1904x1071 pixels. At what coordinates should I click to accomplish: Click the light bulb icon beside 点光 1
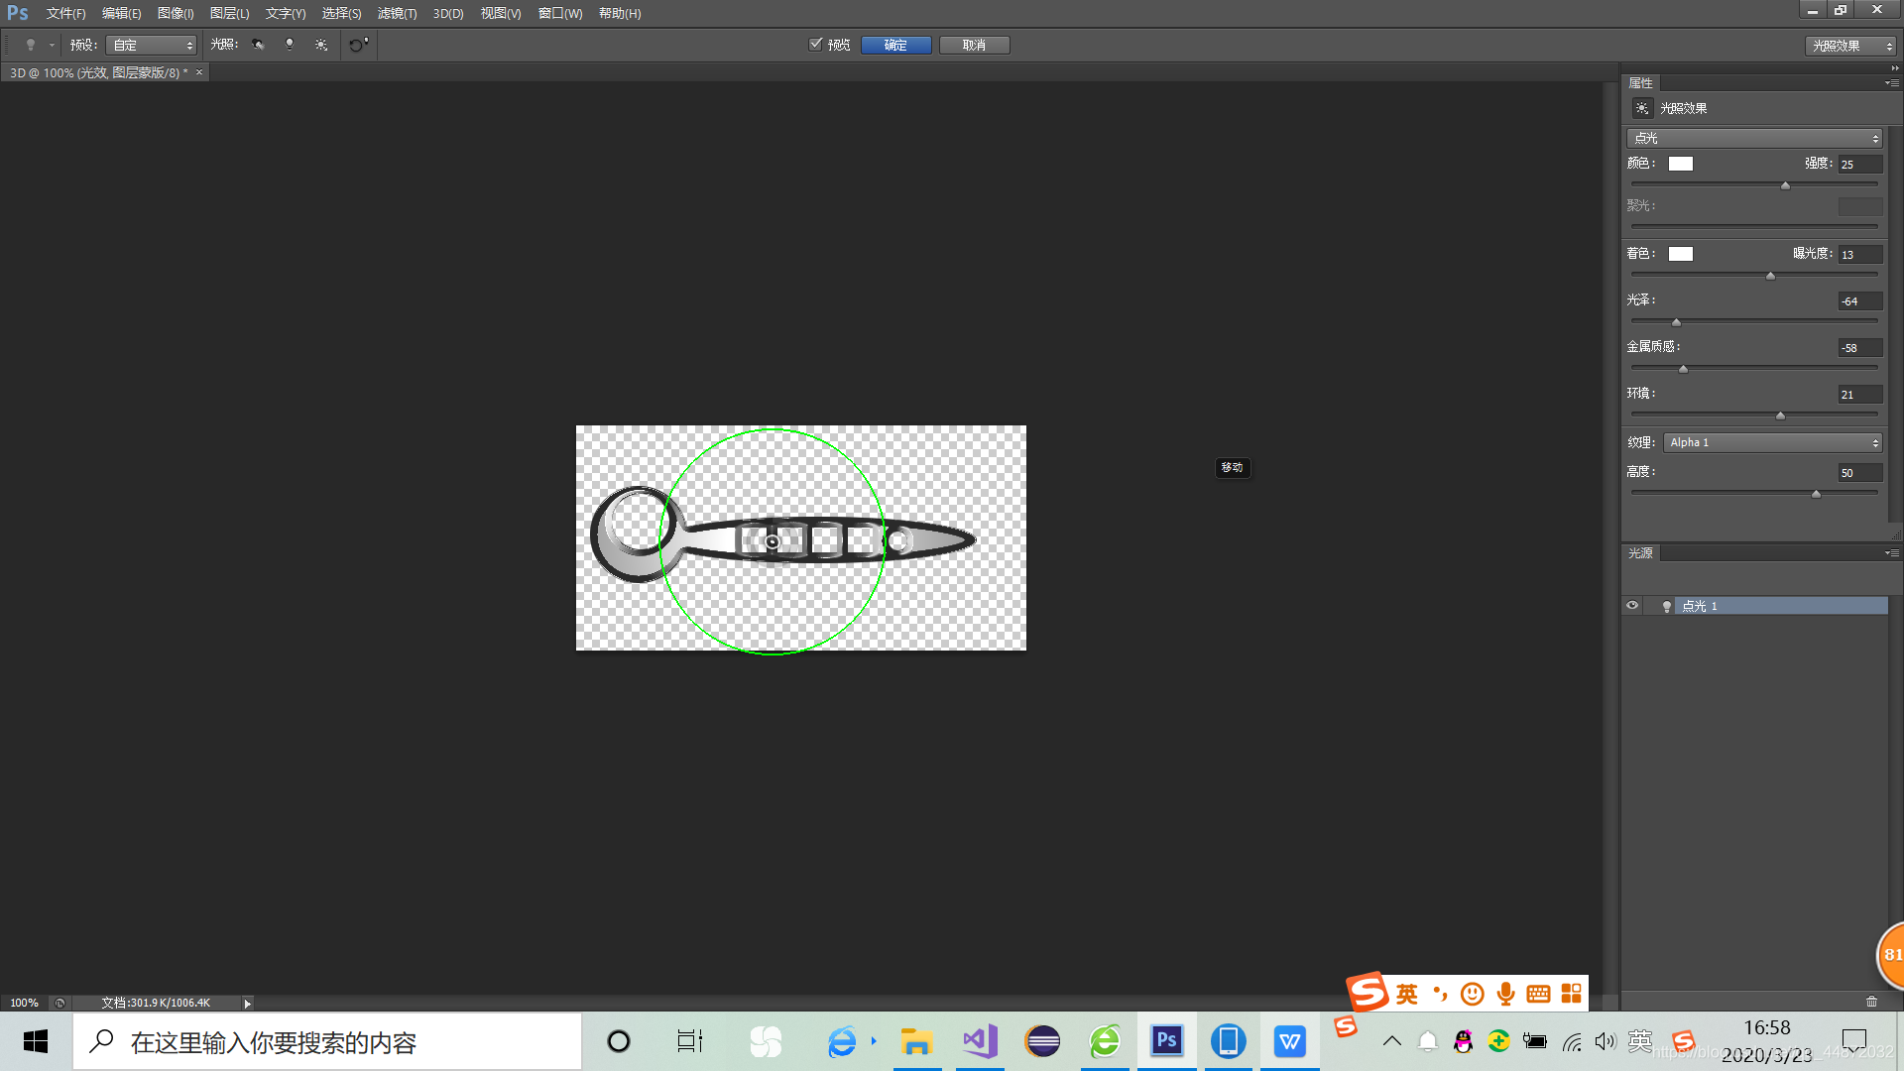[x=1667, y=606]
